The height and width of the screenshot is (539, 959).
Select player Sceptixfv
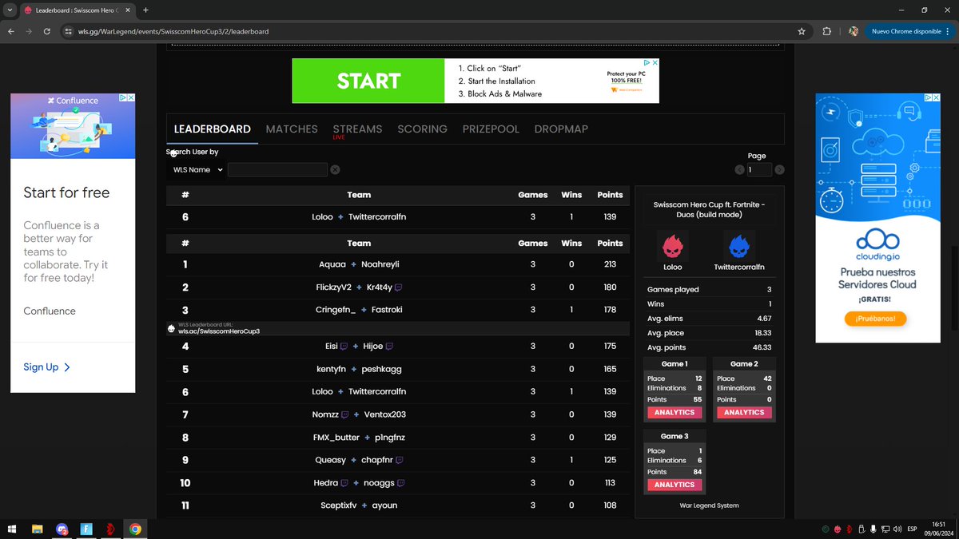coord(336,505)
